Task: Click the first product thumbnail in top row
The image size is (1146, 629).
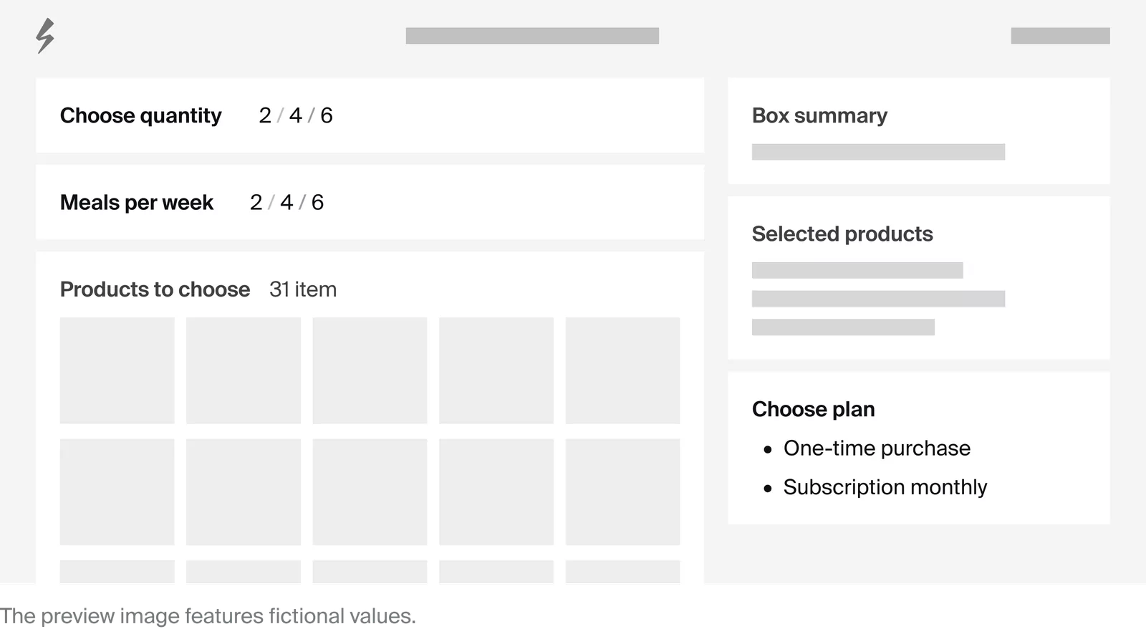Action: point(117,370)
